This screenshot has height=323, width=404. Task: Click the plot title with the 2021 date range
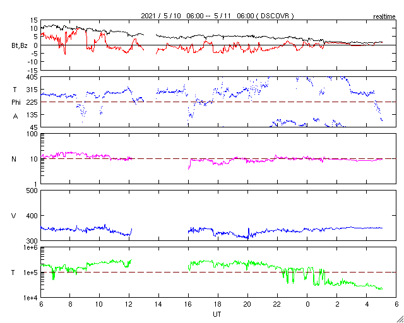pyautogui.click(x=217, y=16)
